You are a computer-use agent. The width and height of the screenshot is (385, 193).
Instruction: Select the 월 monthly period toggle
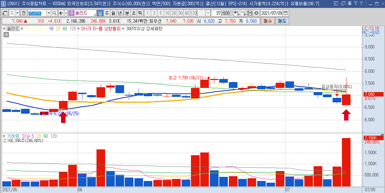(x=113, y=13)
